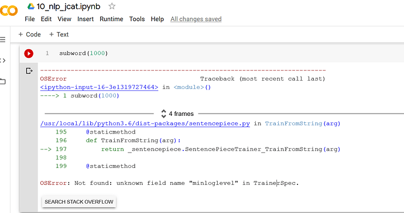404x213 pixels.
Task: Open the Insert menu
Action: [x=85, y=19]
